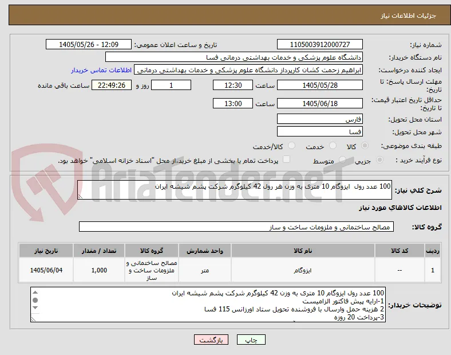
Task: Toggle the اسناد خزانه اسلامی payment checkbox
Action: [x=286, y=159]
